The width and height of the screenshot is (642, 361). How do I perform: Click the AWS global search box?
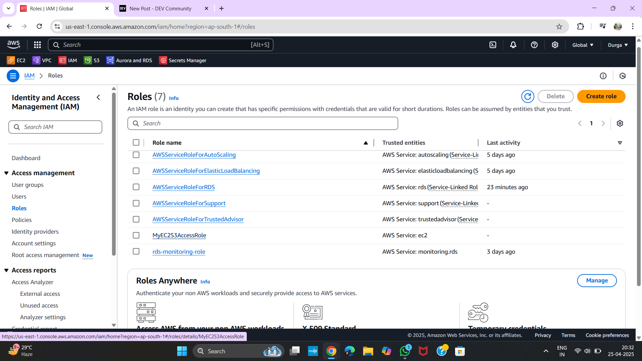tap(160, 45)
